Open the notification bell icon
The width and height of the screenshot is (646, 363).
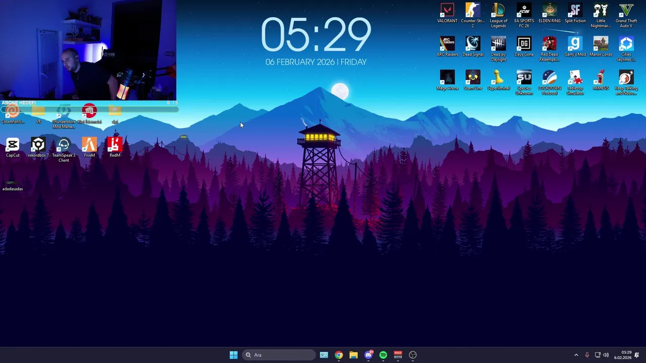tap(637, 355)
